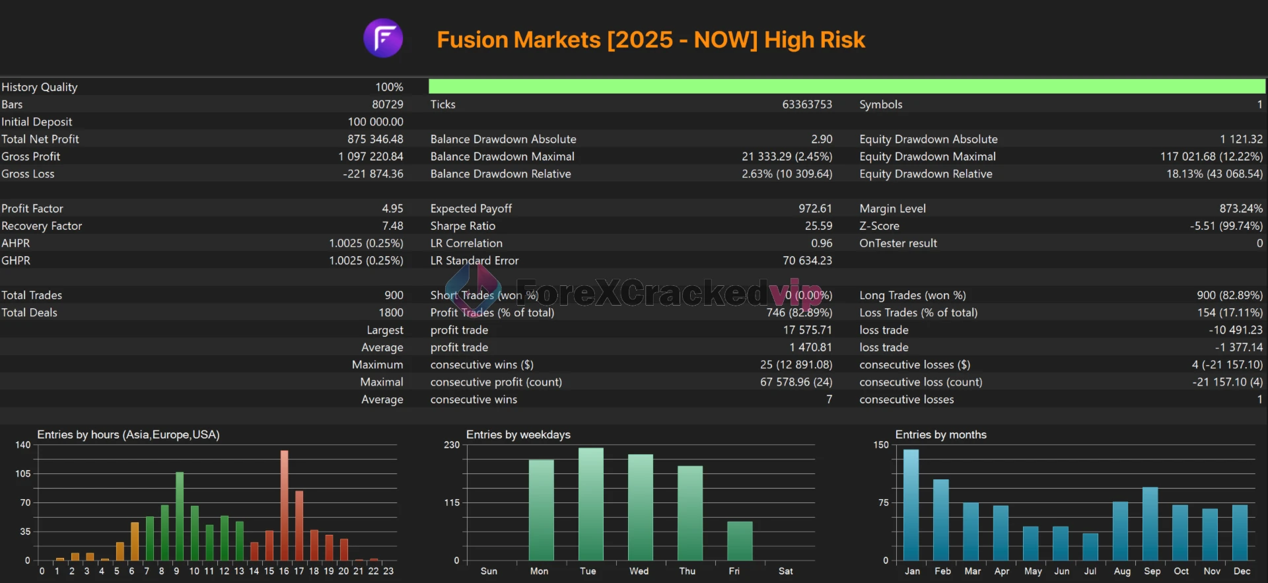Screen dimensions: 1268x583
Task: Click the Entries by weekdays chart title
Action: pyautogui.click(x=518, y=434)
